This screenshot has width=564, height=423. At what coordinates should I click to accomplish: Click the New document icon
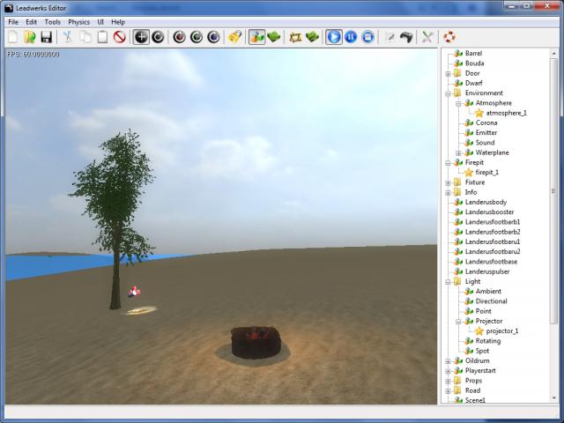click(x=12, y=37)
